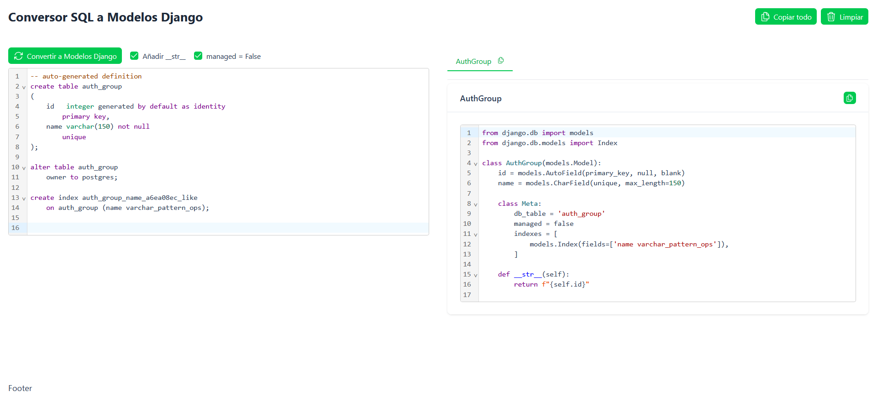Click the Footer text
Image resolution: width=872 pixels, height=402 pixels.
pos(20,388)
